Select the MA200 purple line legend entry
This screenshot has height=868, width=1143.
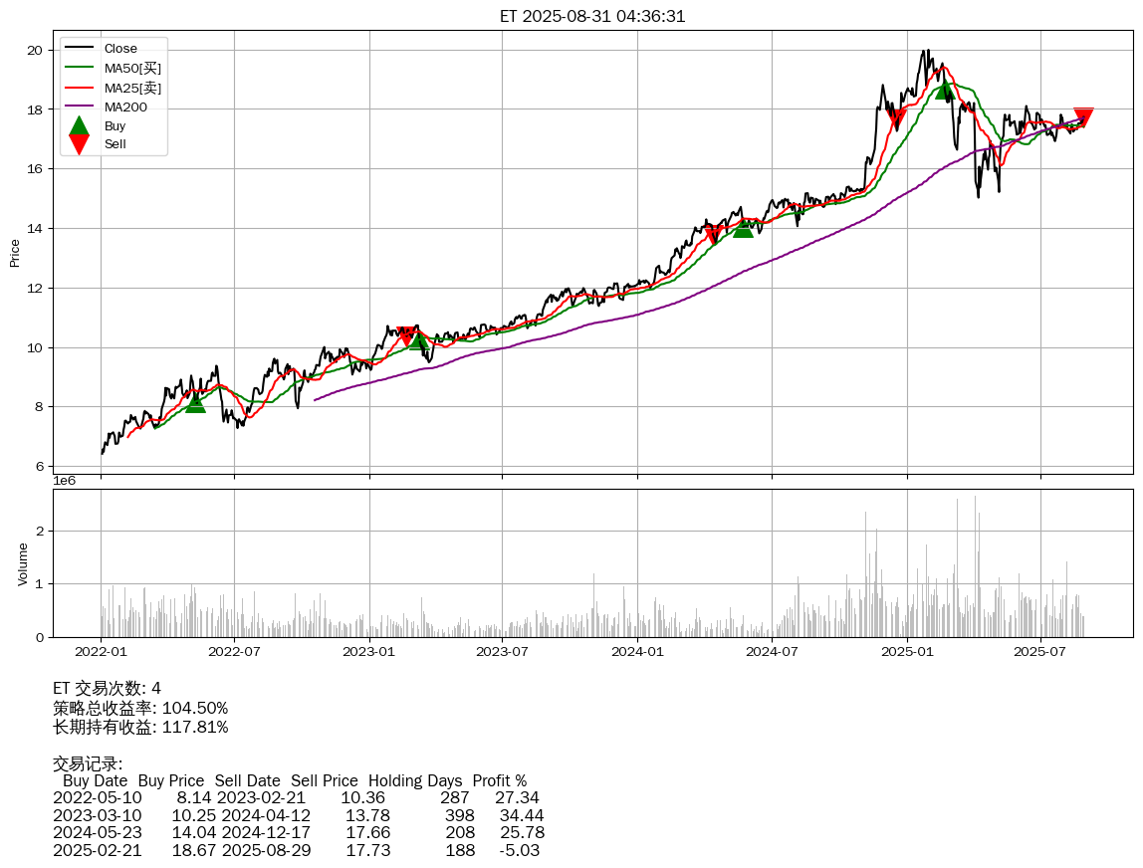pyautogui.click(x=126, y=107)
